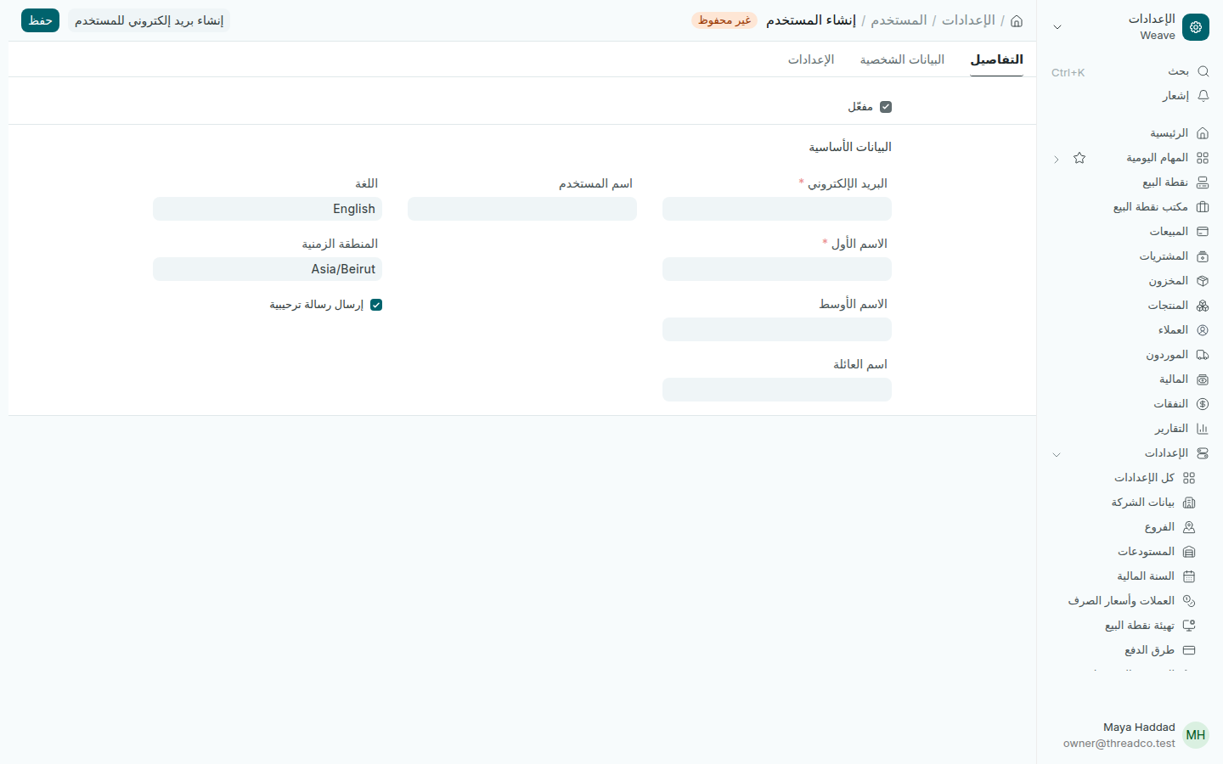Viewport: 1223px width, 764px height.
Task: Click the البريد الإلكتروني input field
Action: tap(777, 209)
